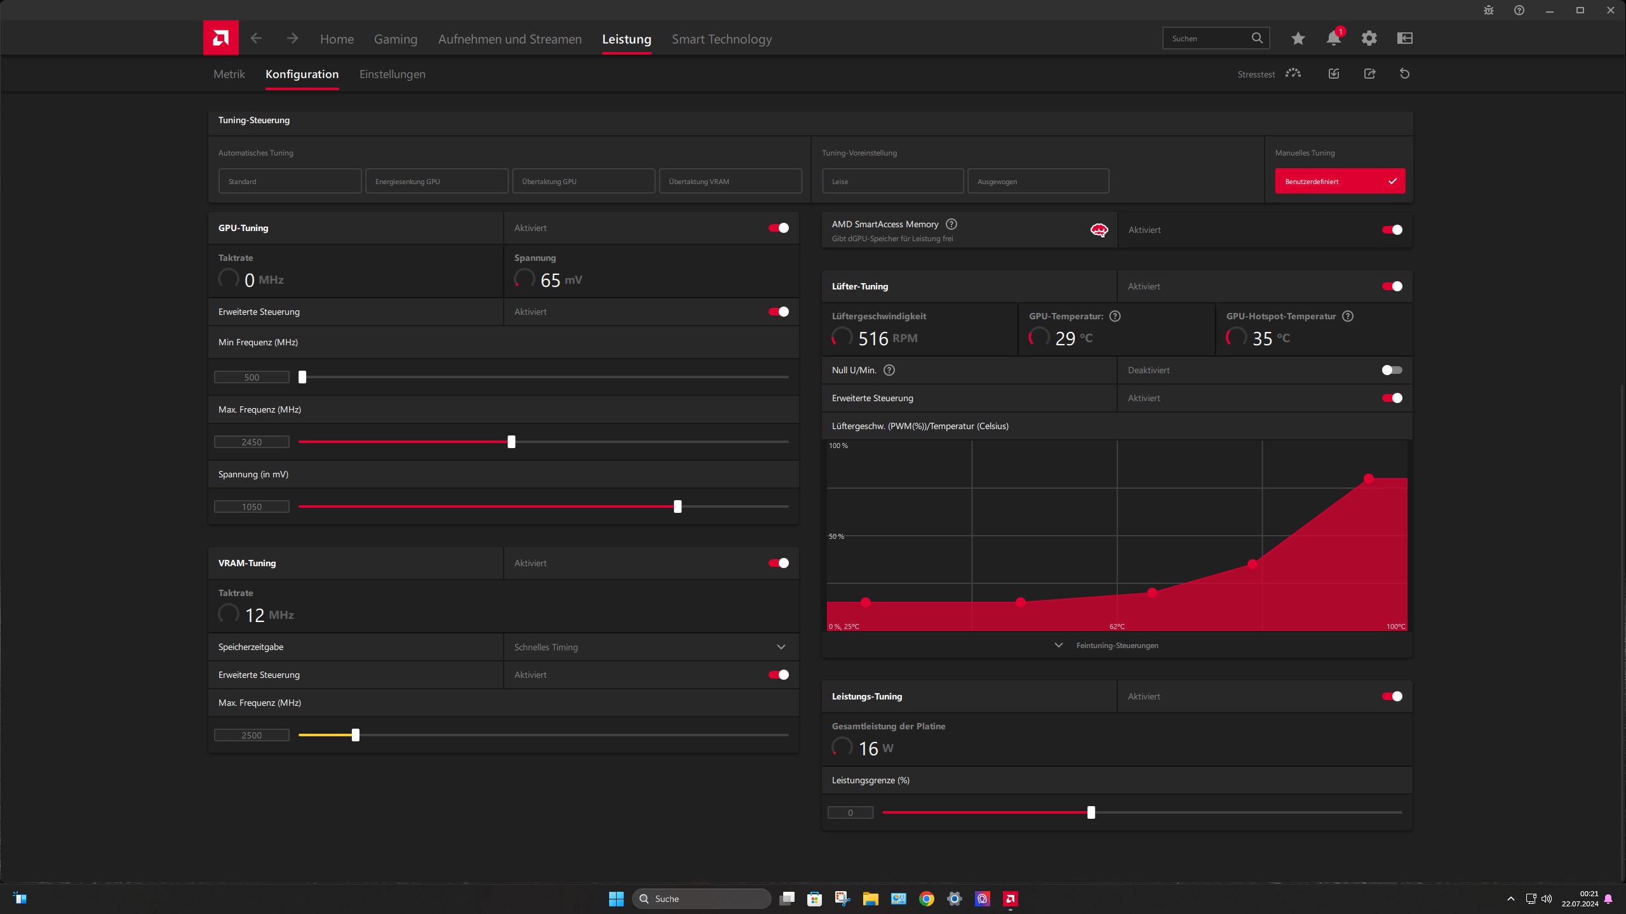
Task: Click the Leistungsgrenze slider handle
Action: coord(1091,812)
